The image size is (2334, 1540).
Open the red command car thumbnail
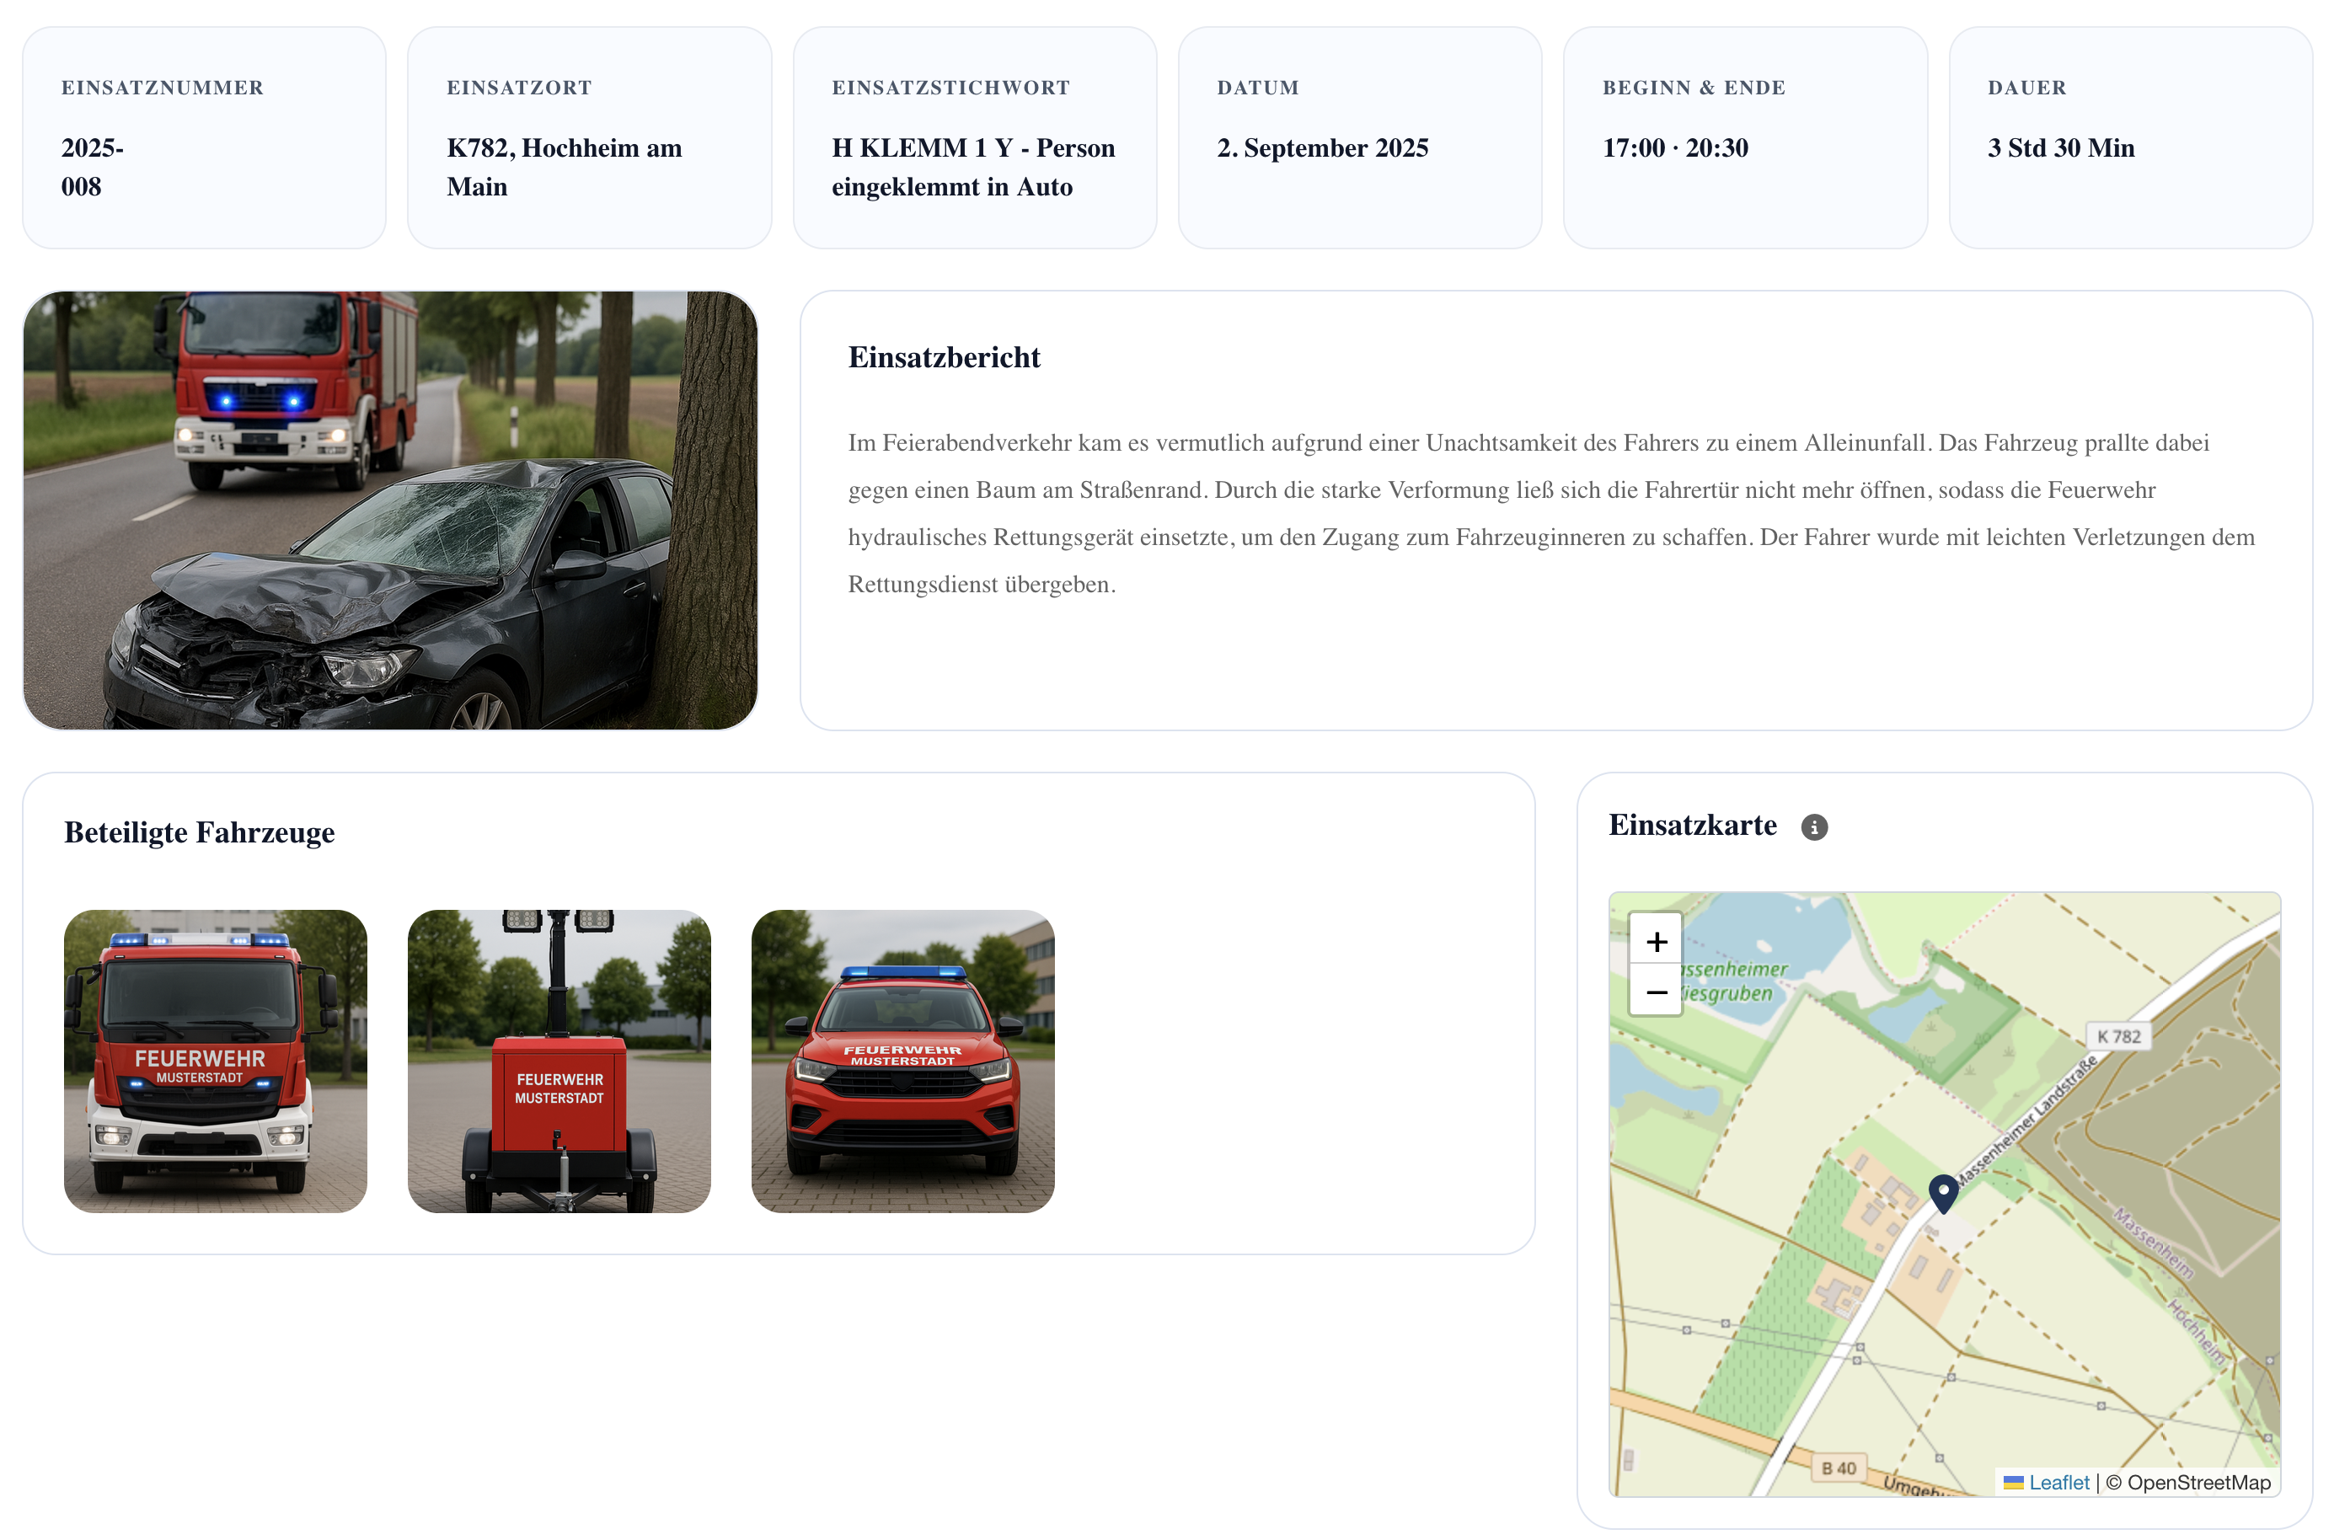(x=902, y=1061)
